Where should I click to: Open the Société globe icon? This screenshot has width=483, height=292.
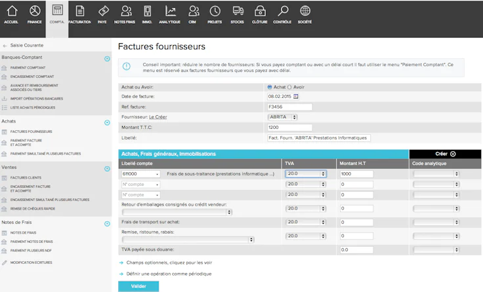coord(305,11)
